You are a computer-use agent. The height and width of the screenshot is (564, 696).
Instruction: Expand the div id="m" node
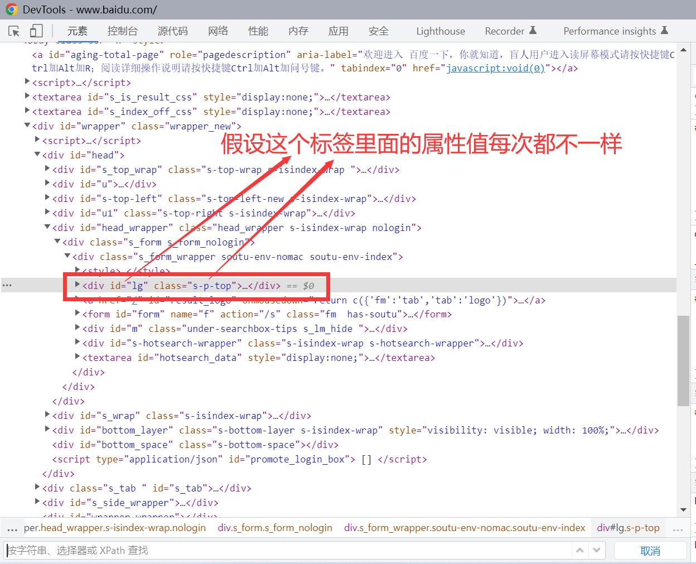coord(78,327)
